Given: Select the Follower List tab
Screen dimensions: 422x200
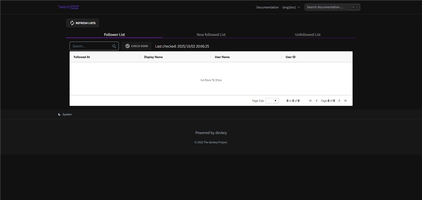Looking at the screenshot, I should 114,35.
